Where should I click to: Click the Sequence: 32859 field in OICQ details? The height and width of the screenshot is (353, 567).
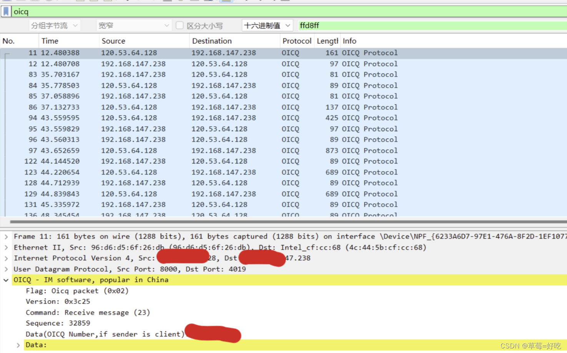coord(58,323)
